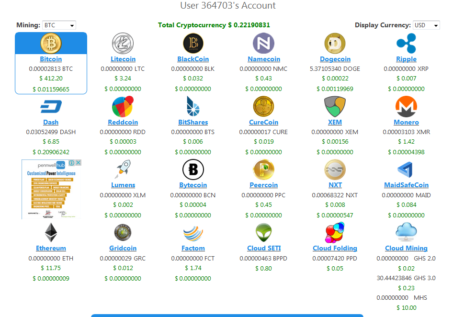Go to the NXT link
This screenshot has height=317, width=453.
coord(335,185)
